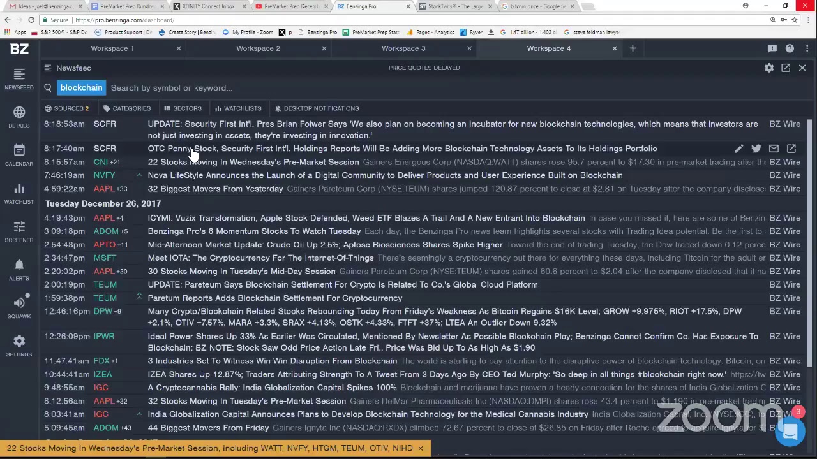This screenshot has height=459, width=817.
Task: Open the Sources filter
Action: pyautogui.click(x=67, y=108)
